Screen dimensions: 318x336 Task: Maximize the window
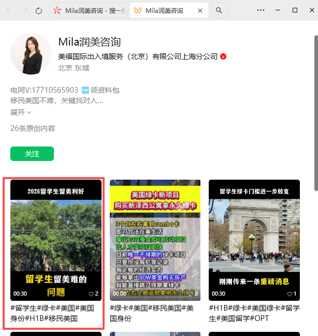point(295,10)
